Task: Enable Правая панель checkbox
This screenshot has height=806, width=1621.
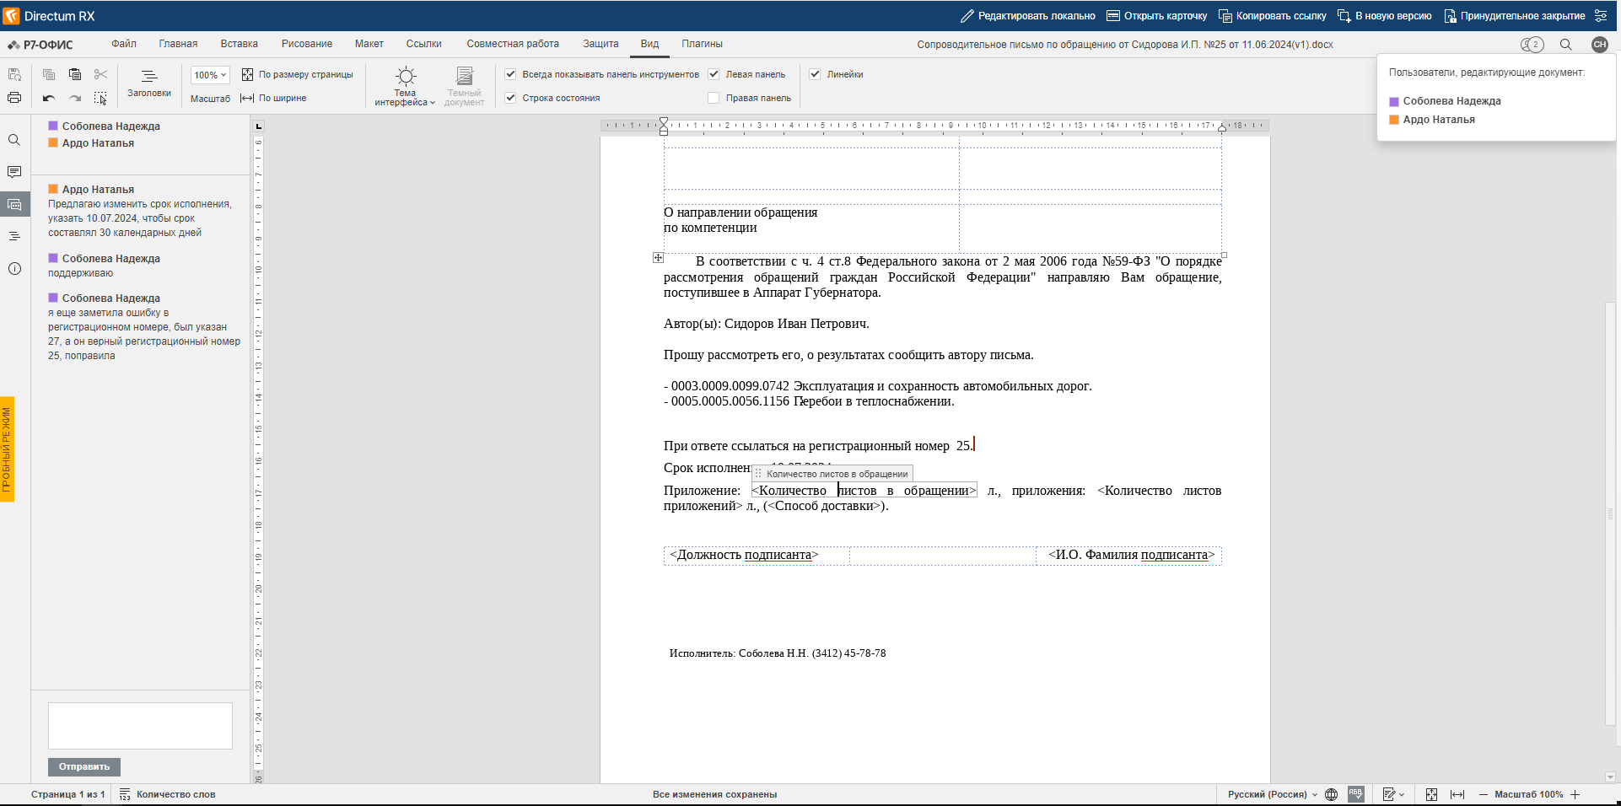Action: click(714, 98)
